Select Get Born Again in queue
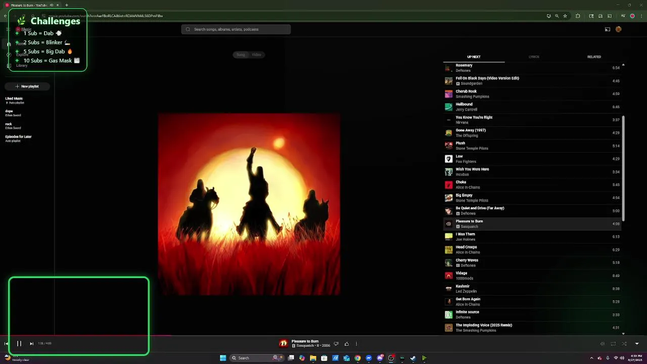This screenshot has height=364, width=647. [x=533, y=302]
